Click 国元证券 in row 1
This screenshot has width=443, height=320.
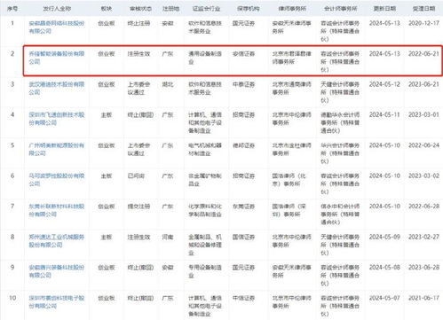pos(243,23)
